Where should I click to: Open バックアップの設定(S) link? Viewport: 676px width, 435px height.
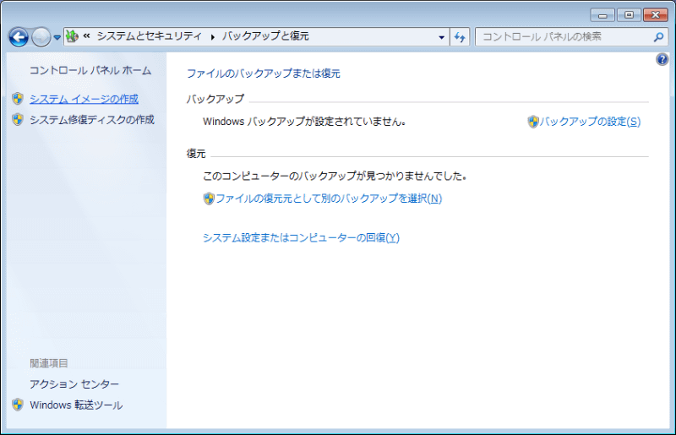click(590, 122)
